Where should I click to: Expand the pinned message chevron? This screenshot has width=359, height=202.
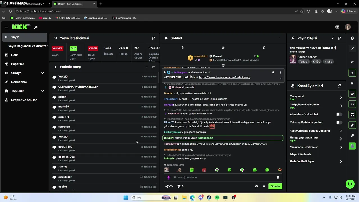click(280, 78)
